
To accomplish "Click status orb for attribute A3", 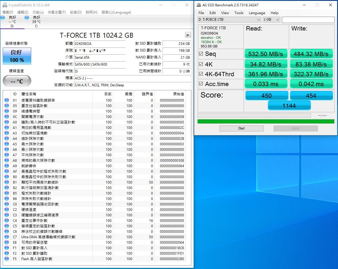I will click(x=7, y=133).
